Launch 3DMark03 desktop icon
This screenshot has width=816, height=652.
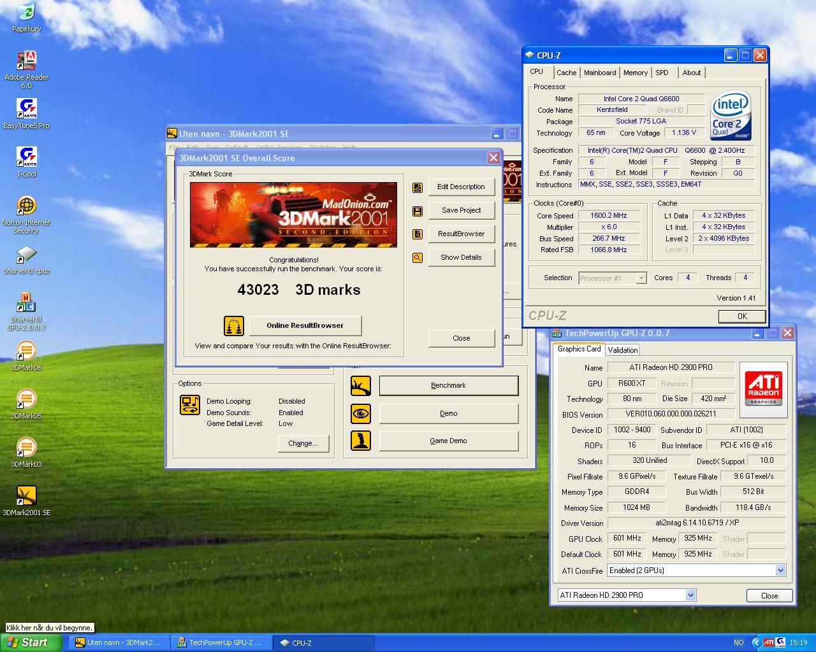[x=26, y=448]
